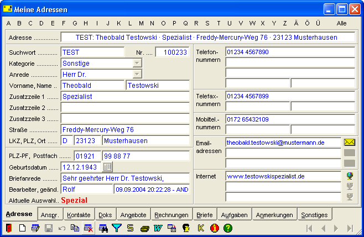Click the printer toolbar icon

[144, 229]
